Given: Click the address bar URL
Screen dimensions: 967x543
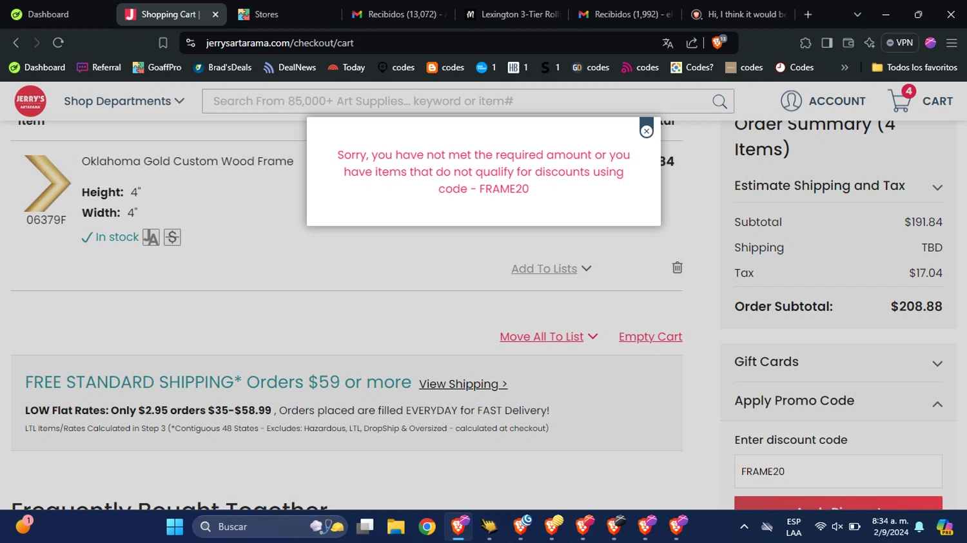Looking at the screenshot, I should point(280,43).
